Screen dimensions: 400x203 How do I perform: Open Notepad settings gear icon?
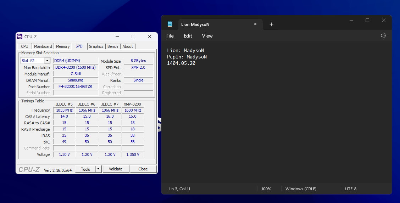[383, 36]
